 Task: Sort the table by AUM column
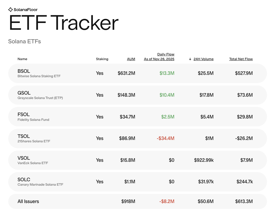131,59
